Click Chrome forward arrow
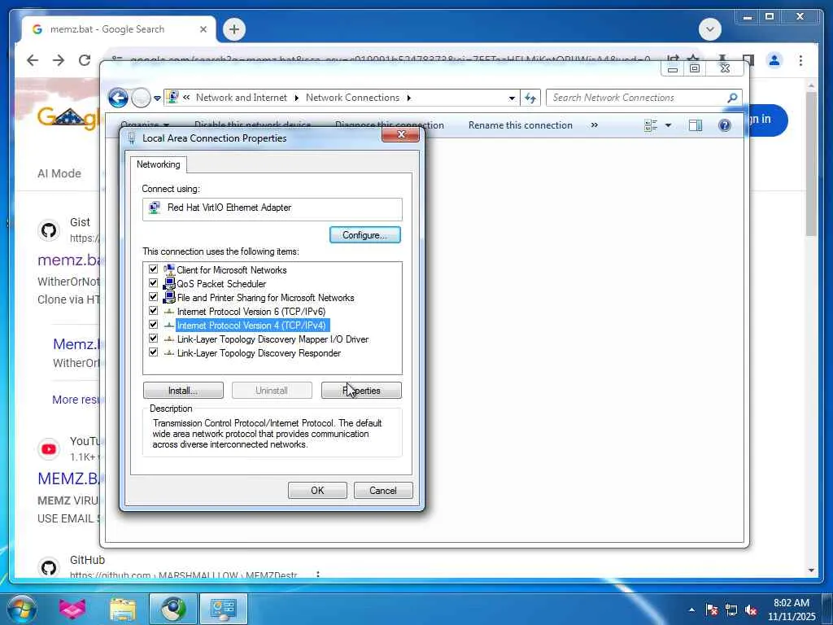Screen dimensions: 833x625 pyautogui.click(x=59, y=60)
